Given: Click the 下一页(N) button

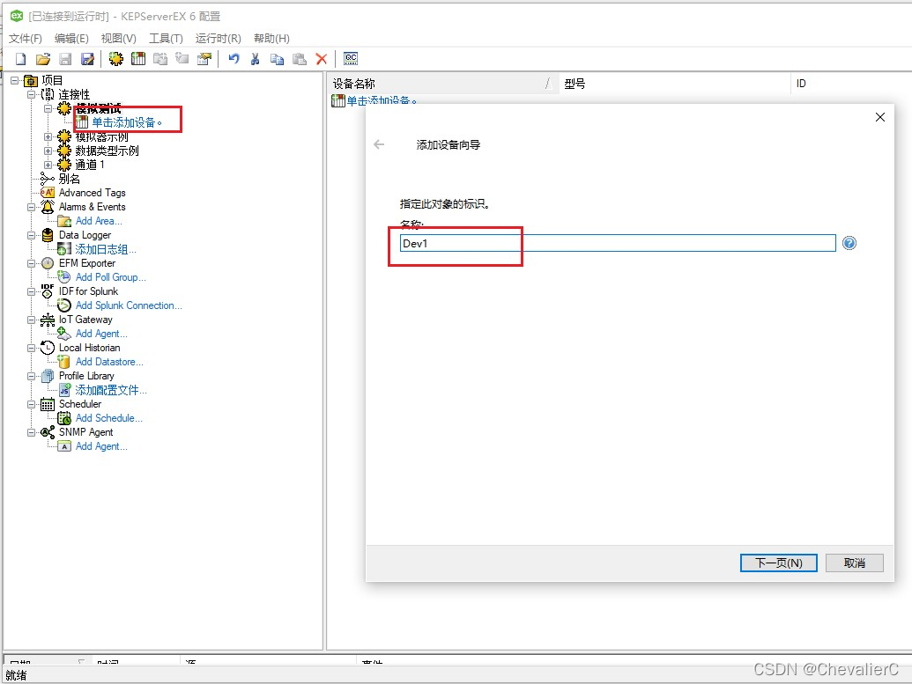Looking at the screenshot, I should coord(778,563).
